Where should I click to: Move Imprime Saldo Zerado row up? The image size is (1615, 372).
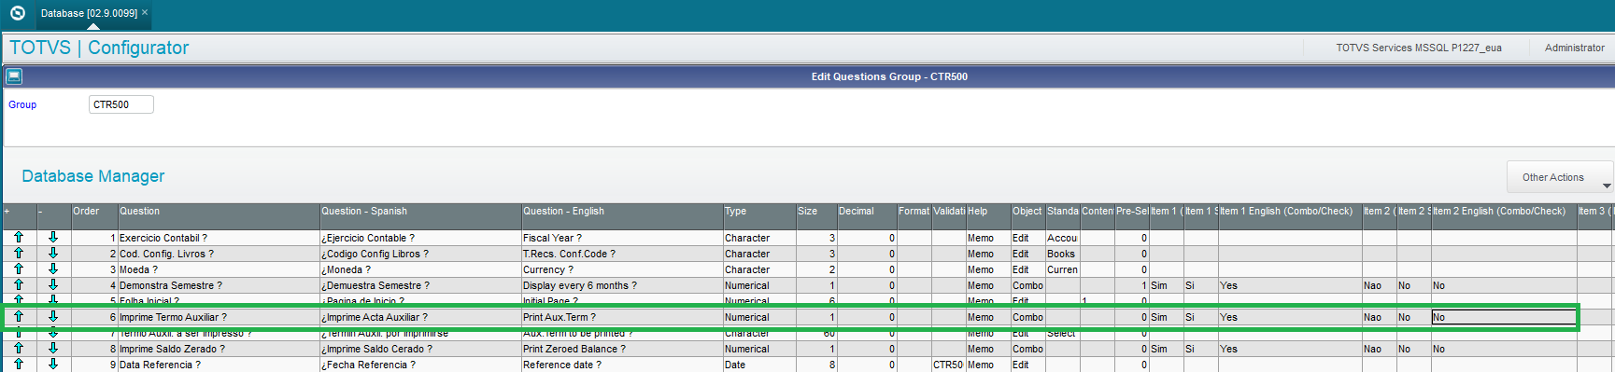click(19, 349)
